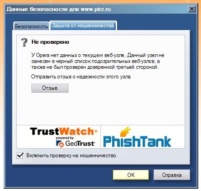Viewport: 201px width, 191px height.
Task: Select the 'Защита от мошенничества' tab
Action: pyautogui.click(x=83, y=26)
